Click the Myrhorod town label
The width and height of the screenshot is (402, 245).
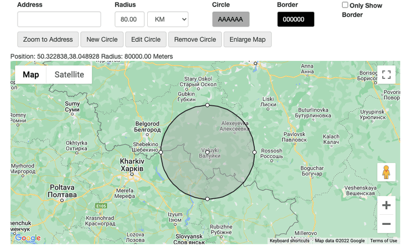coord(23,169)
